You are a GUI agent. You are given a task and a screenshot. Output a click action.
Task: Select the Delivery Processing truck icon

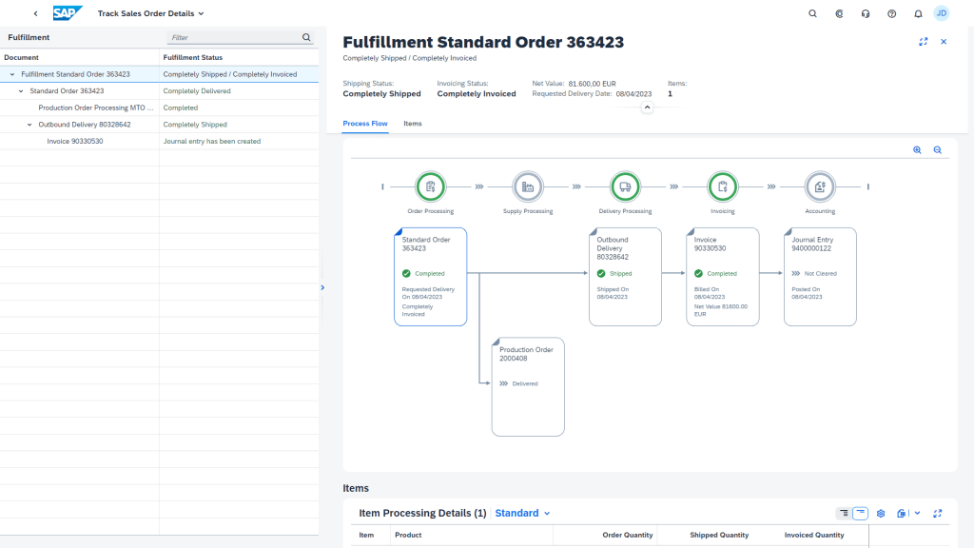pyautogui.click(x=625, y=186)
